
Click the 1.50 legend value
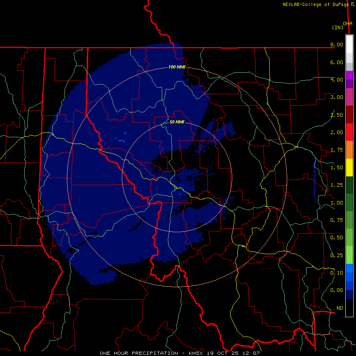tap(337, 168)
